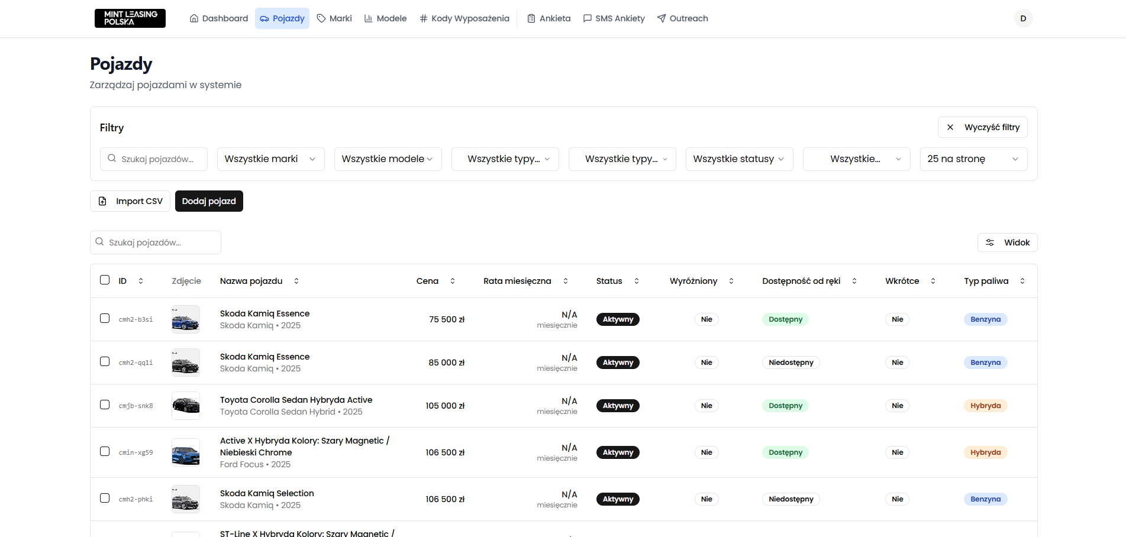Expand the Wszystkie modele dropdown

(388, 159)
